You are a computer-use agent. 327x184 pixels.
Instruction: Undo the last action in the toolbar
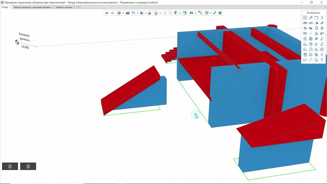[x=107, y=13]
